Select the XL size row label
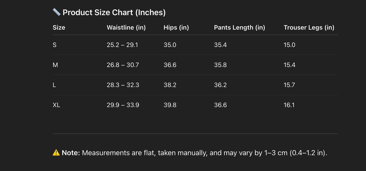 click(x=56, y=105)
